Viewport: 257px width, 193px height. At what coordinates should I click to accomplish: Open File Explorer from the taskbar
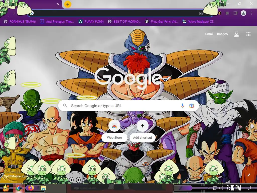(x=43, y=188)
